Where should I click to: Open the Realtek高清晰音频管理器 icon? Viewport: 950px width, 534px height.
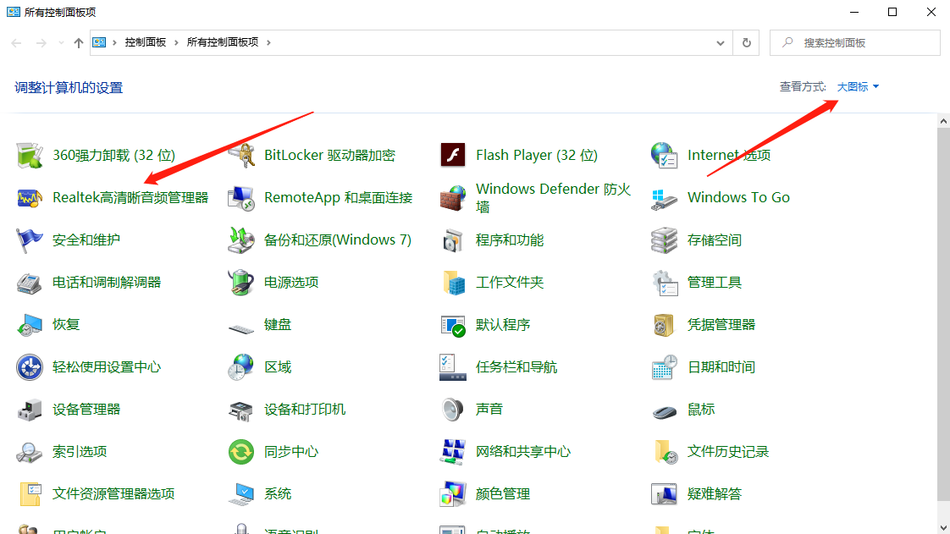click(29, 198)
